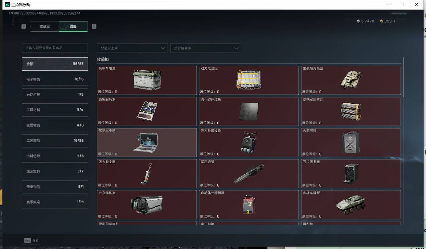
Task: Select the 笔记本电脑 laptop image
Action: point(146,142)
